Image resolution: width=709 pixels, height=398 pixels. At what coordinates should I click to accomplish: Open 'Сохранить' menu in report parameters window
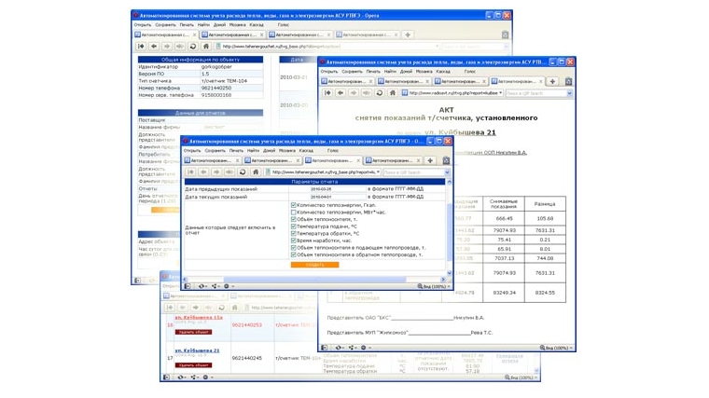[x=215, y=150]
